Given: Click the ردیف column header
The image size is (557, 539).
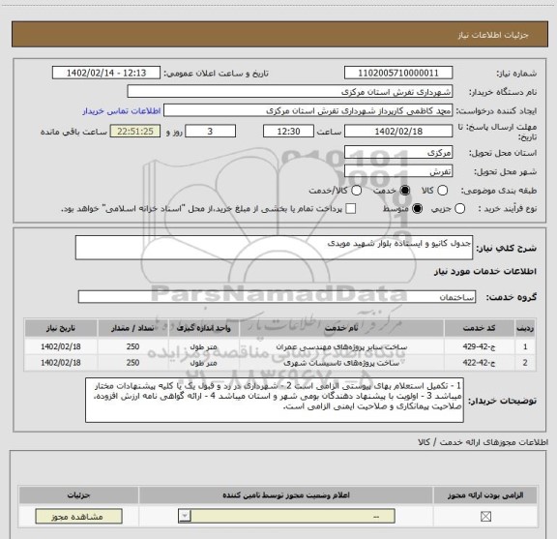Looking at the screenshot, I should click(x=525, y=328).
